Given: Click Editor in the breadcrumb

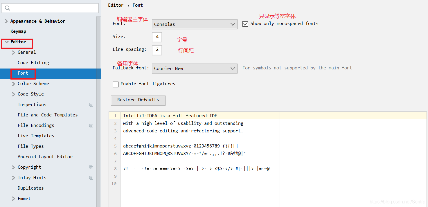Looking at the screenshot, I should click(116, 5).
